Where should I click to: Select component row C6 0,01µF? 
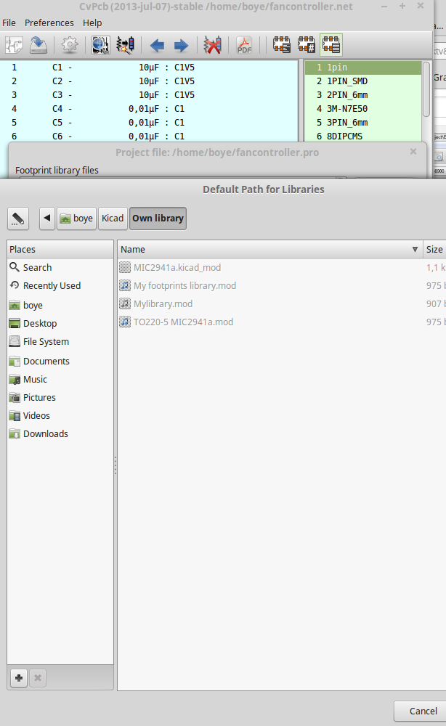(x=149, y=136)
